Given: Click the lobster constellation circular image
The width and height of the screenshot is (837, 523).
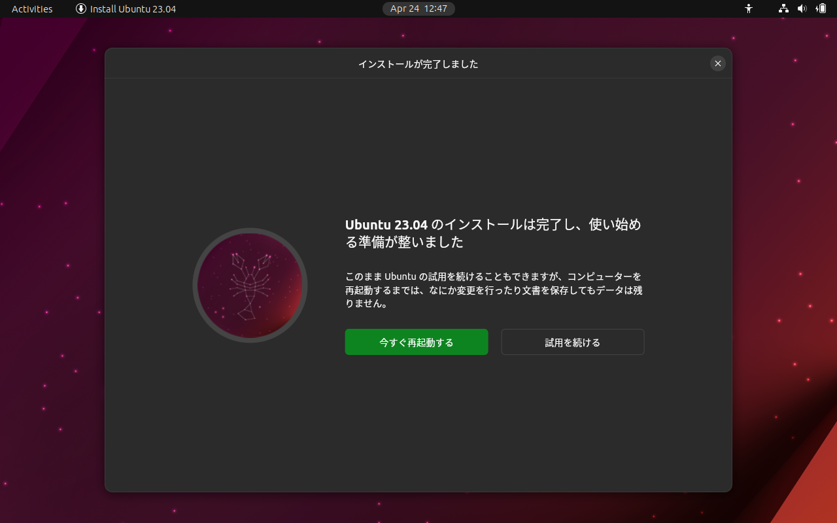Looking at the screenshot, I should pos(250,285).
